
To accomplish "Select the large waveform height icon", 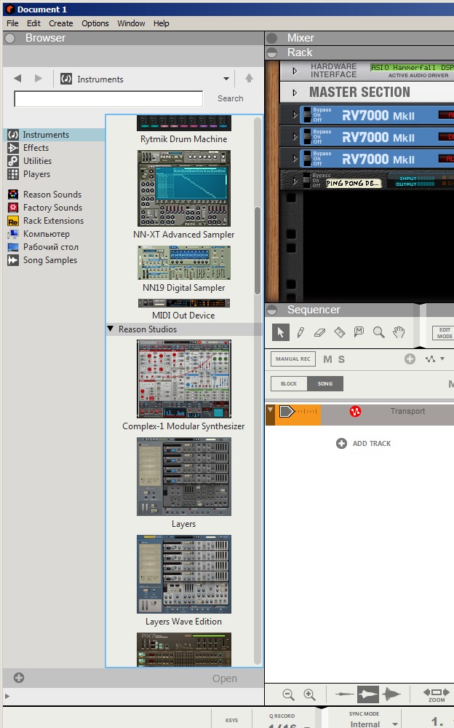I will tap(391, 694).
